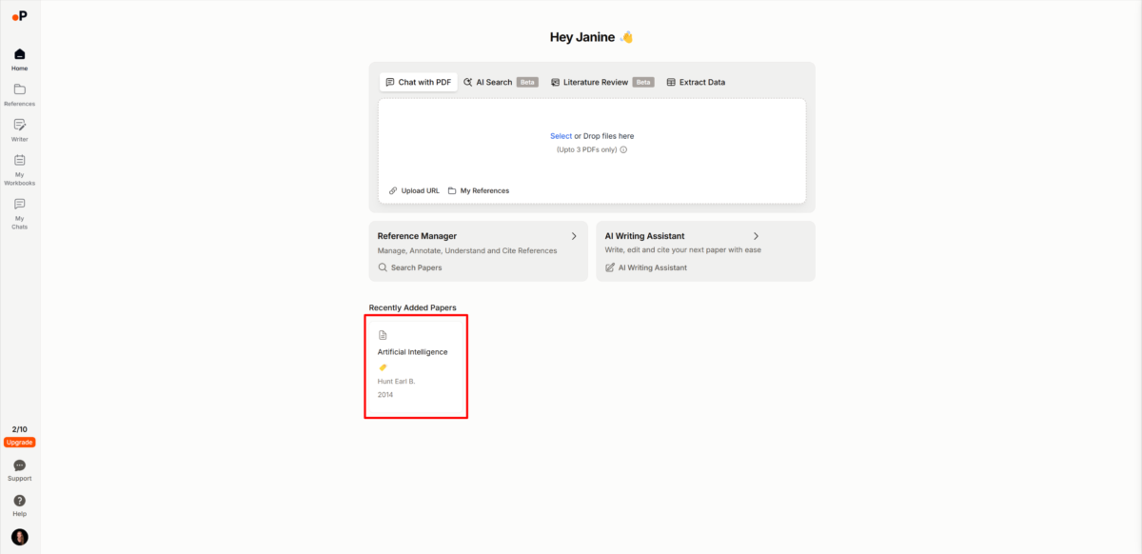The width and height of the screenshot is (1142, 554).
Task: Click the Upload URL button
Action: tap(414, 190)
